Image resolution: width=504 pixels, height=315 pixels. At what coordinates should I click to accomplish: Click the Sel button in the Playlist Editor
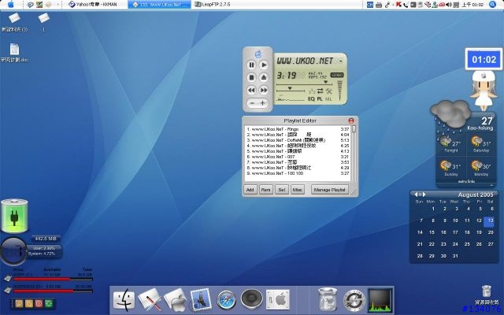282,190
